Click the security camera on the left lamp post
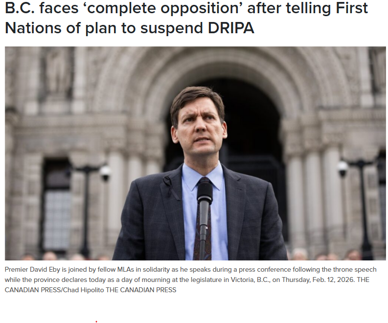The width and height of the screenshot is (388, 323). pyautogui.click(x=105, y=172)
